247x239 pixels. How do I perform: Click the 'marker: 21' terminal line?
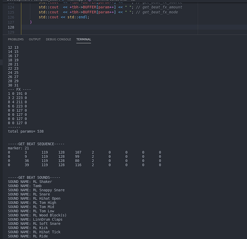pyautogui.click(x=18, y=148)
